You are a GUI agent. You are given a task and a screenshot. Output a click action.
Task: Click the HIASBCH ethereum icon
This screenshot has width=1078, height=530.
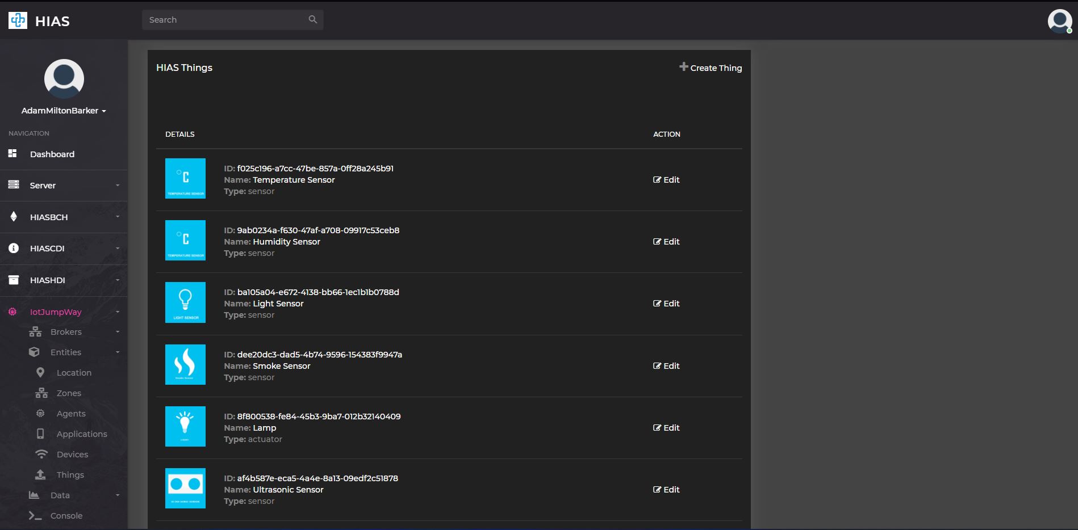(14, 216)
